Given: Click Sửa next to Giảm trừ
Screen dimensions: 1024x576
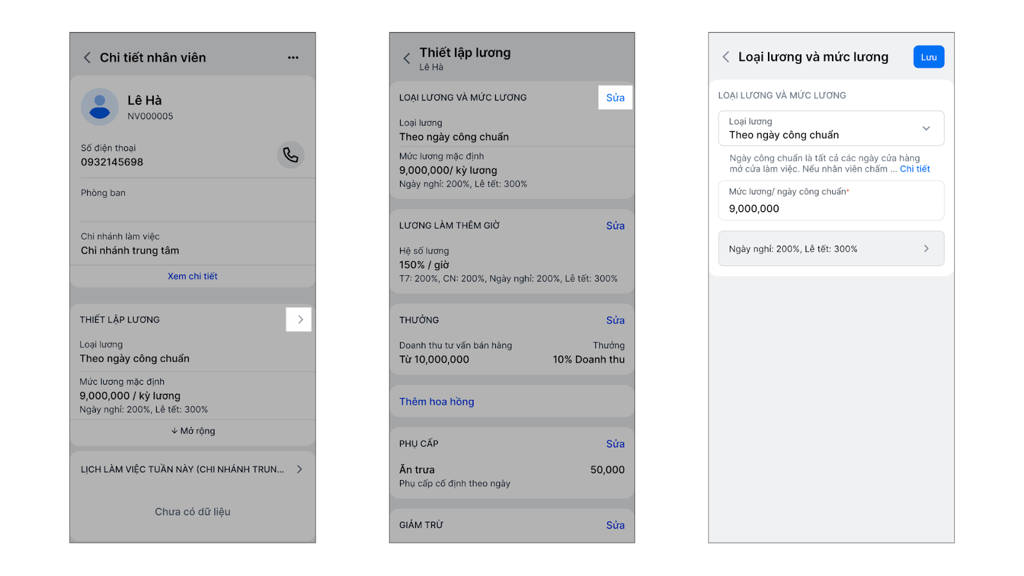Looking at the screenshot, I should tap(615, 525).
